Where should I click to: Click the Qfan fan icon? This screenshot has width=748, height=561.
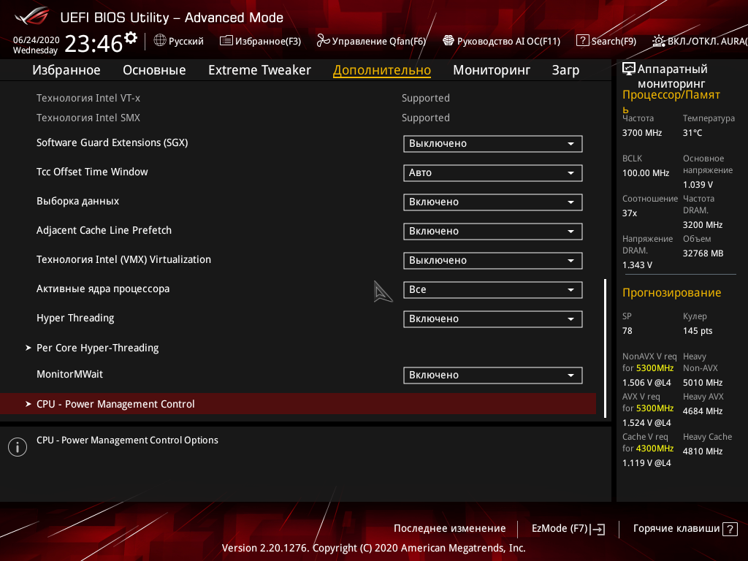pyautogui.click(x=323, y=41)
